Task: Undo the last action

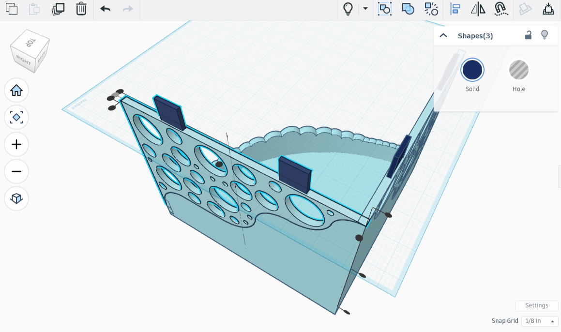Action: [105, 9]
